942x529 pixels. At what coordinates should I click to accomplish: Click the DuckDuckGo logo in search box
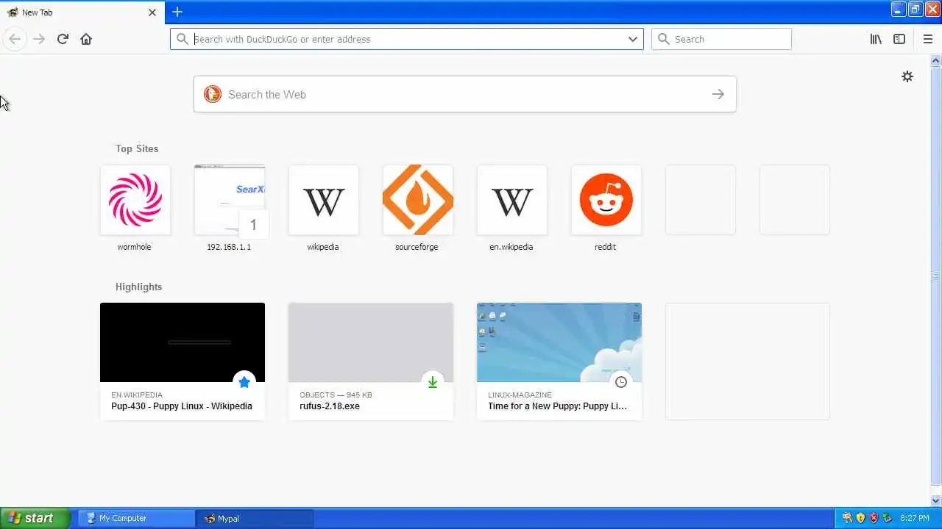click(x=213, y=94)
